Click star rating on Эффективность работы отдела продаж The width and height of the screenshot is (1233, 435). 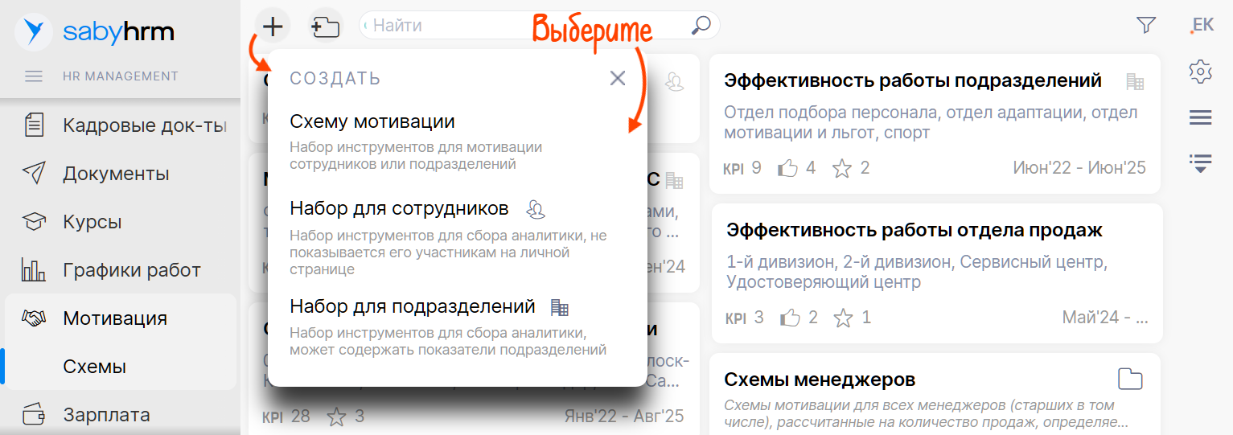click(x=842, y=318)
